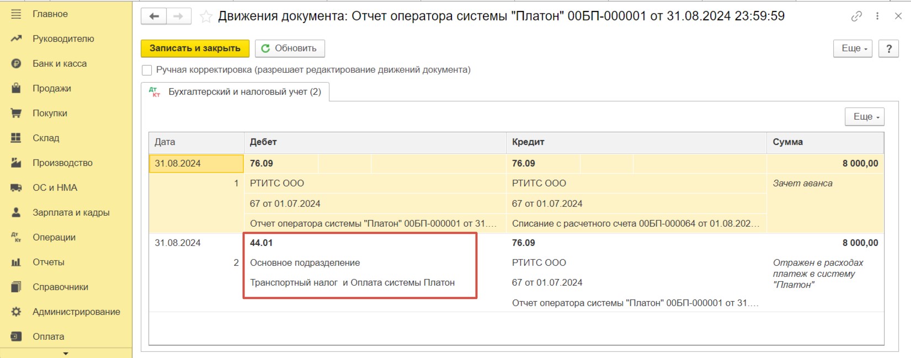This screenshot has height=358, width=911.
Task: Expand the top Еще dropdown button
Action: (853, 49)
